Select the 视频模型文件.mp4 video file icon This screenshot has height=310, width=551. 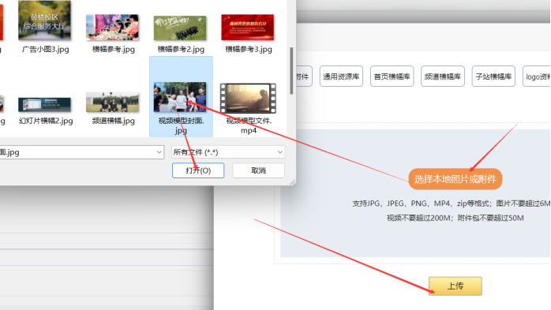248,99
